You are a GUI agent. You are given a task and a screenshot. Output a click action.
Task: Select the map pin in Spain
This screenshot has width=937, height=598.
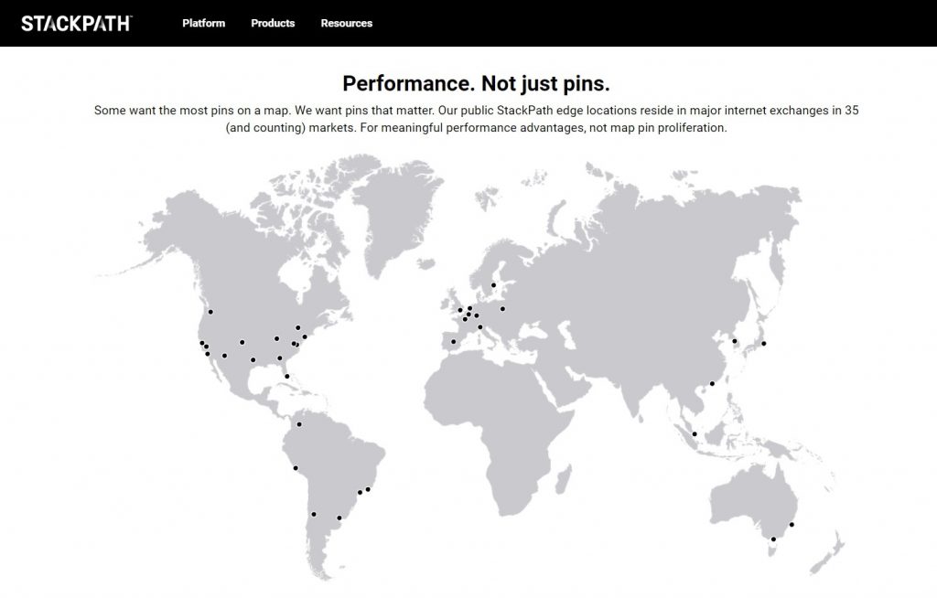[x=454, y=342]
